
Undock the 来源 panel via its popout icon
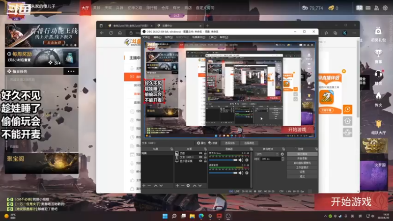205,149
